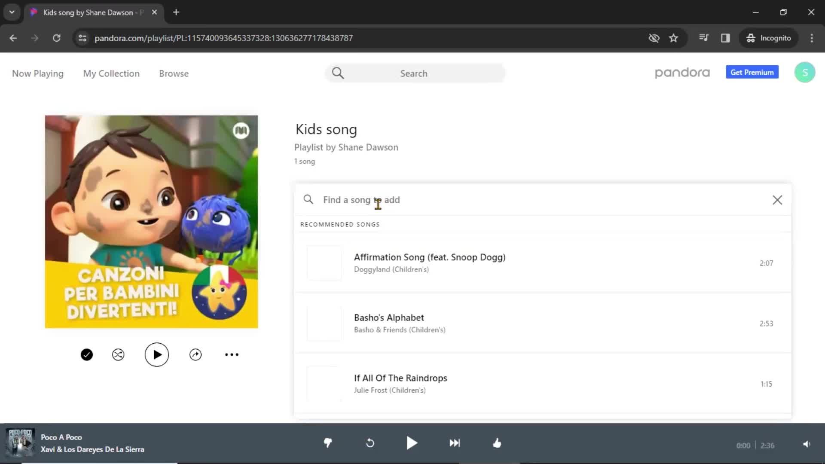Open artist Xavi & Los Dareyes De La Sierra
Image resolution: width=825 pixels, height=464 pixels.
[92, 449]
